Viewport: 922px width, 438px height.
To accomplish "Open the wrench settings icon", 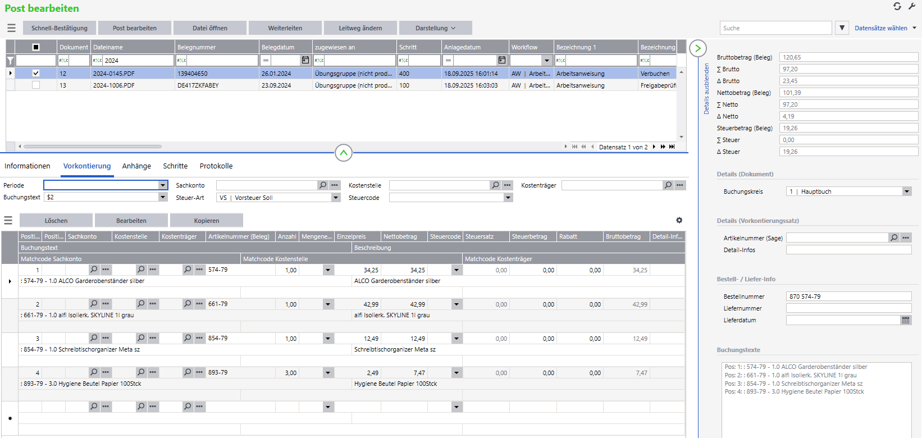I will tap(912, 6).
